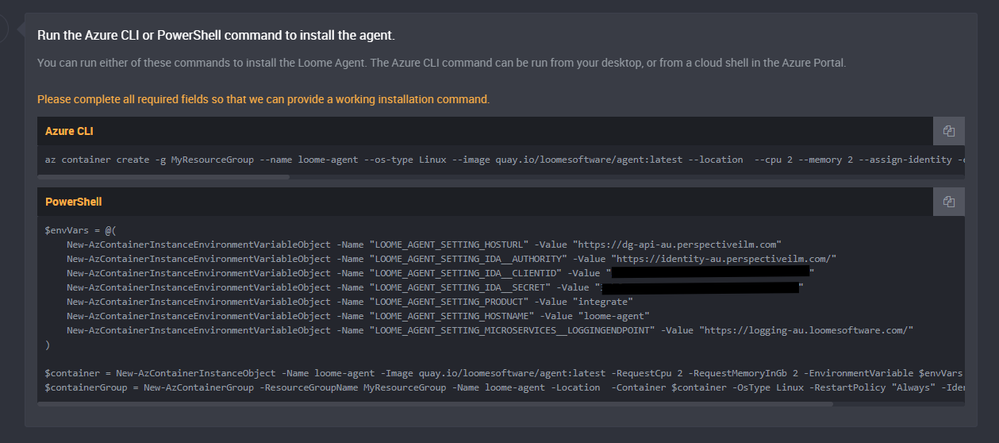The image size is (999, 443).
Task: Click the $envVars = @( line
Action: click(x=81, y=230)
